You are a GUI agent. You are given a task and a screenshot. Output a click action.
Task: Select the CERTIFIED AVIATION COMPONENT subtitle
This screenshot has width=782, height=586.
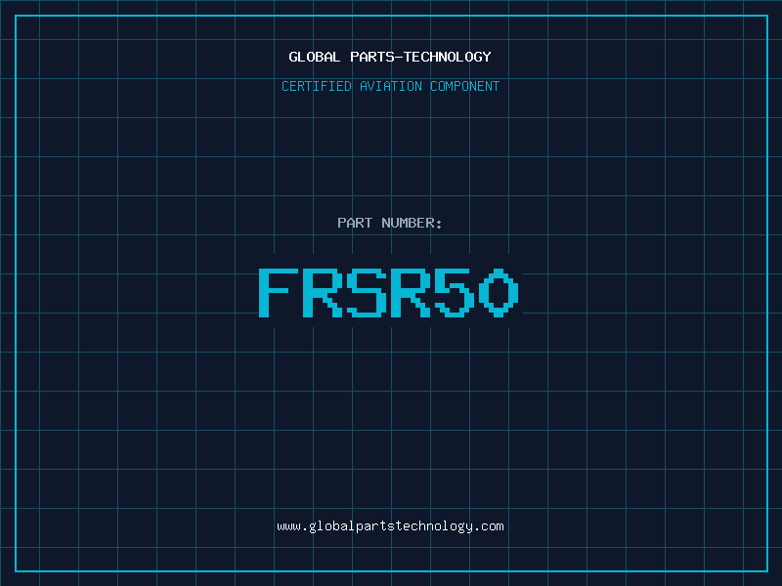coord(390,86)
